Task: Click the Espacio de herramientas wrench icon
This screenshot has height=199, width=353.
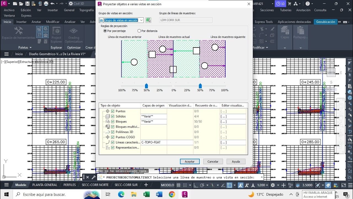Action: [18, 30]
